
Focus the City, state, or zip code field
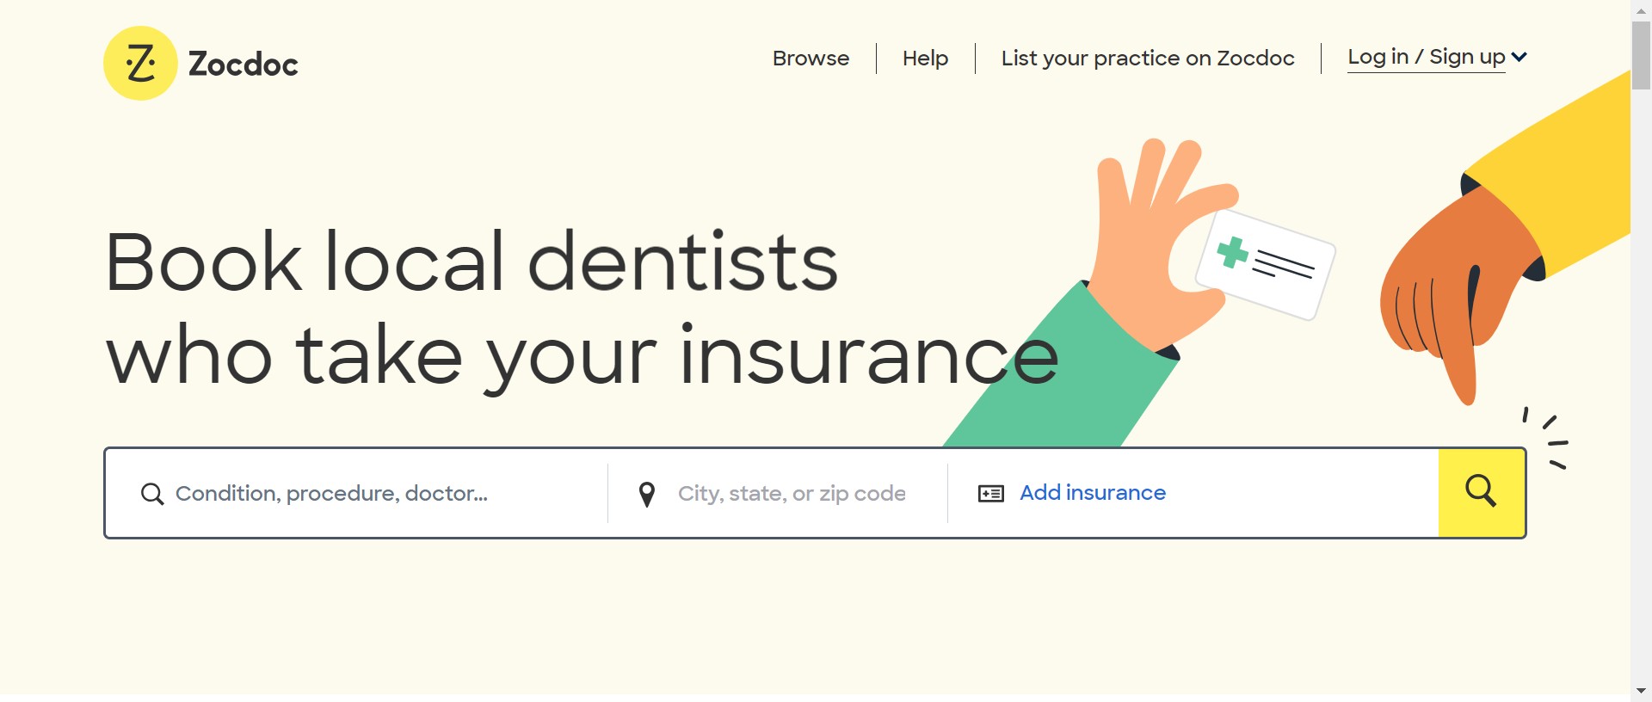point(792,494)
